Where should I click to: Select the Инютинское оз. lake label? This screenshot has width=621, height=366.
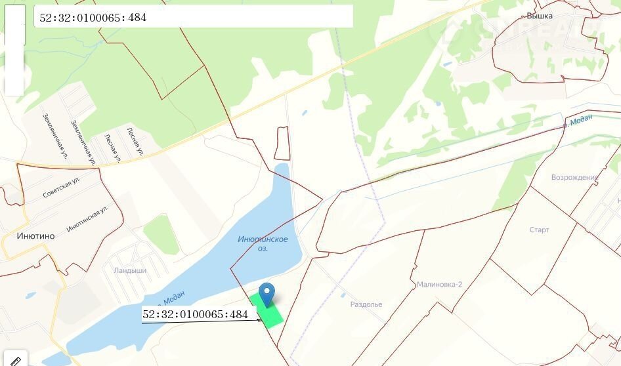[x=263, y=243]
